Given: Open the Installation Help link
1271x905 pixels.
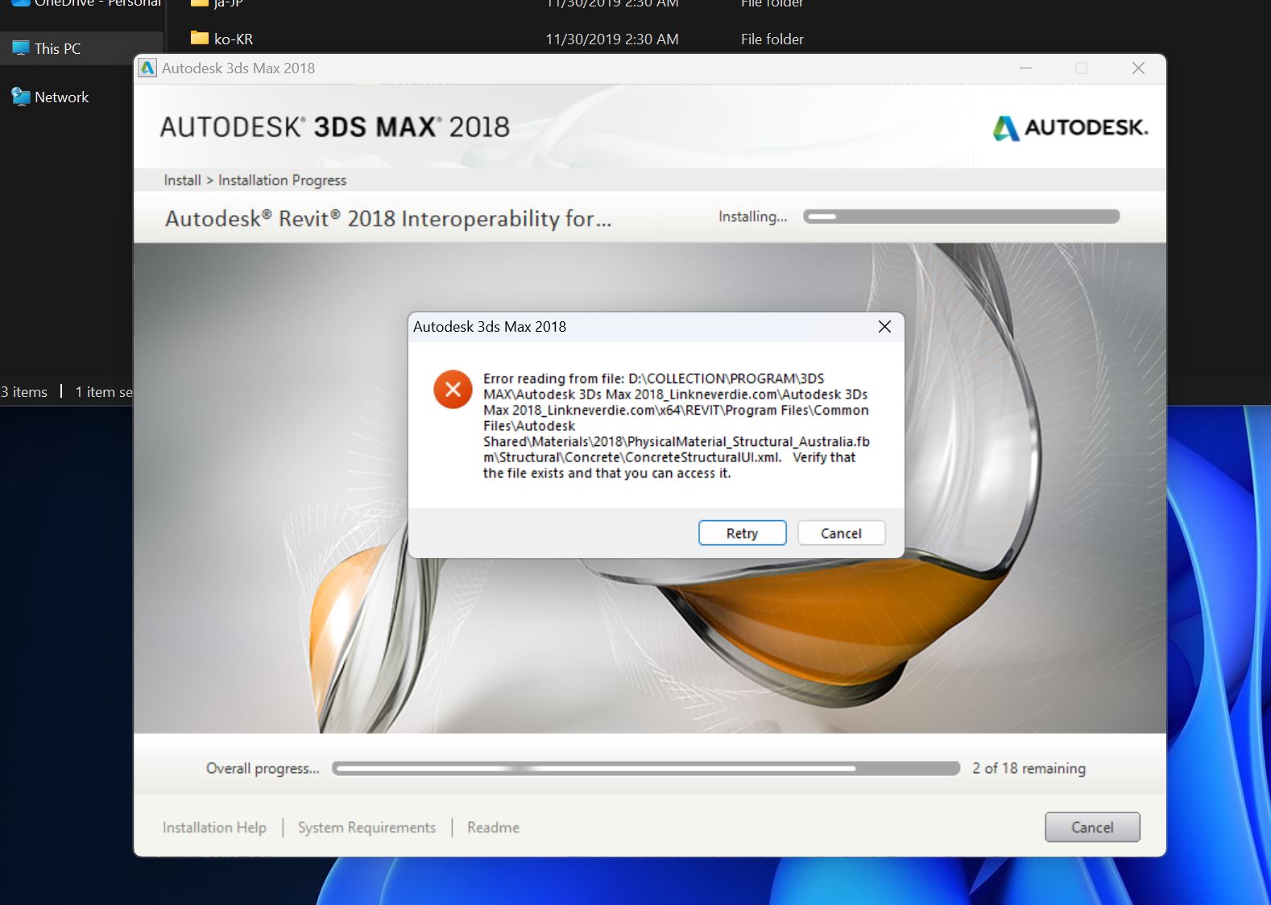Looking at the screenshot, I should pyautogui.click(x=214, y=827).
